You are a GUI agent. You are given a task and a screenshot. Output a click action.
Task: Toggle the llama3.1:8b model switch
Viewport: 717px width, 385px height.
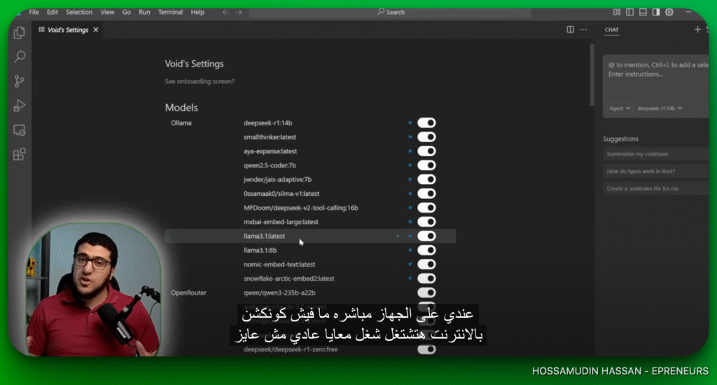coord(426,250)
